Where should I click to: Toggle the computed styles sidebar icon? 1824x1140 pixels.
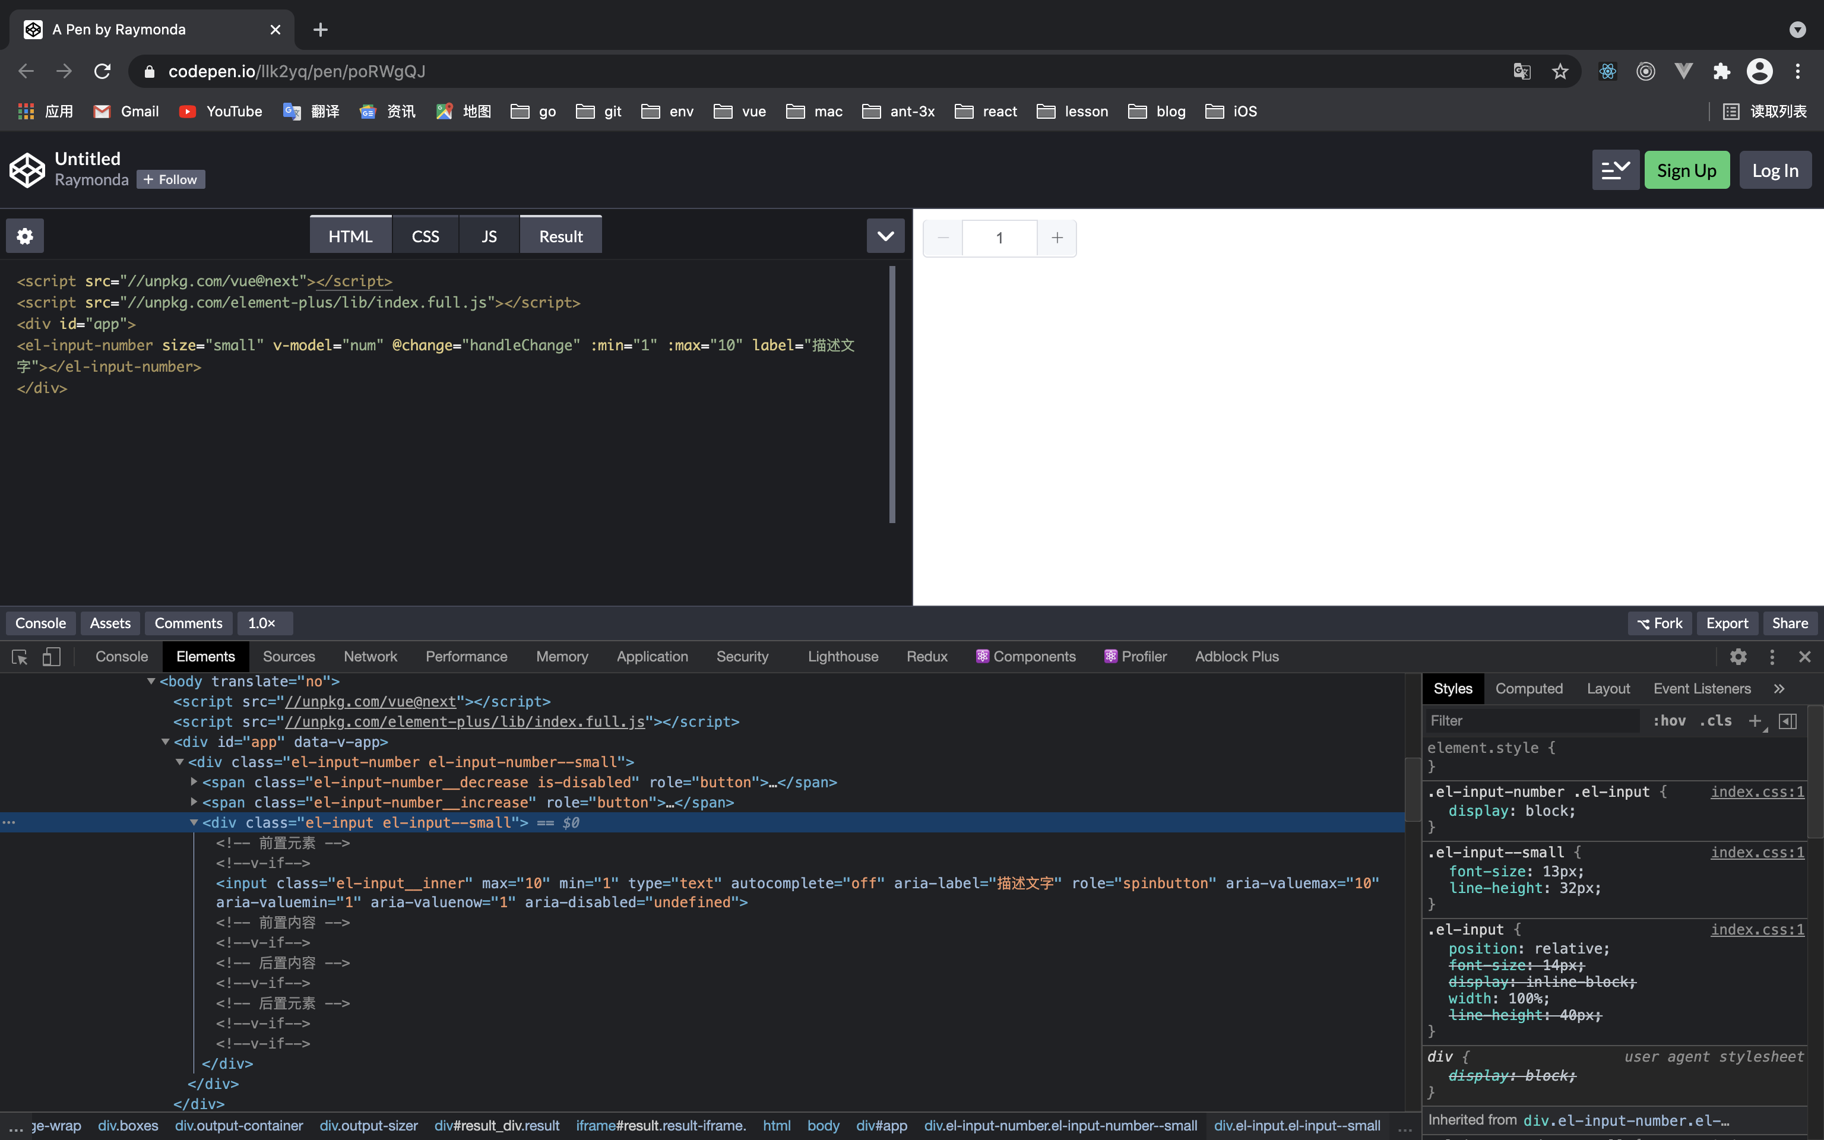(1787, 721)
